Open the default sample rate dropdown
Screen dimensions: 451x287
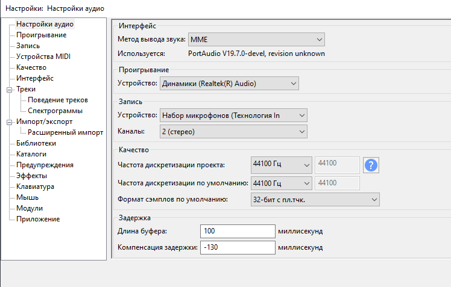280,183
